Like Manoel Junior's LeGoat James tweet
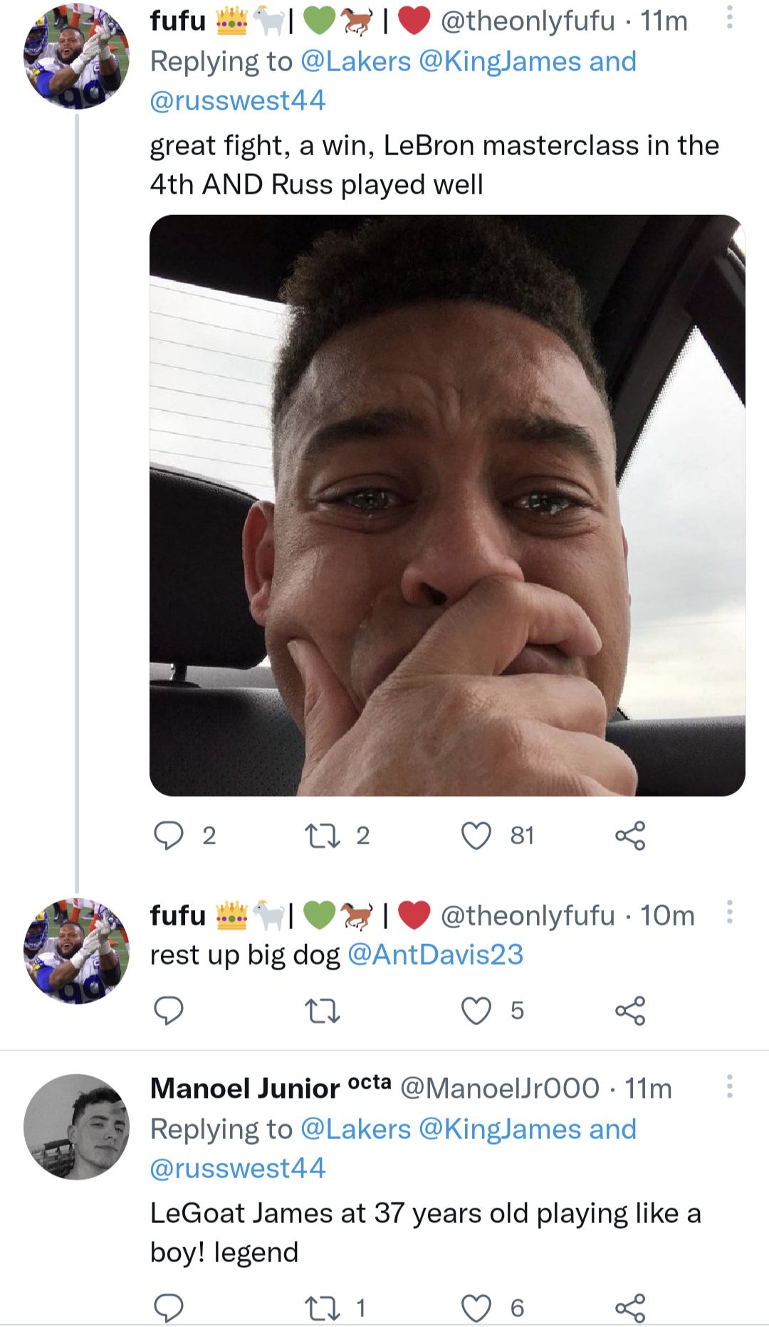 coord(476,1307)
